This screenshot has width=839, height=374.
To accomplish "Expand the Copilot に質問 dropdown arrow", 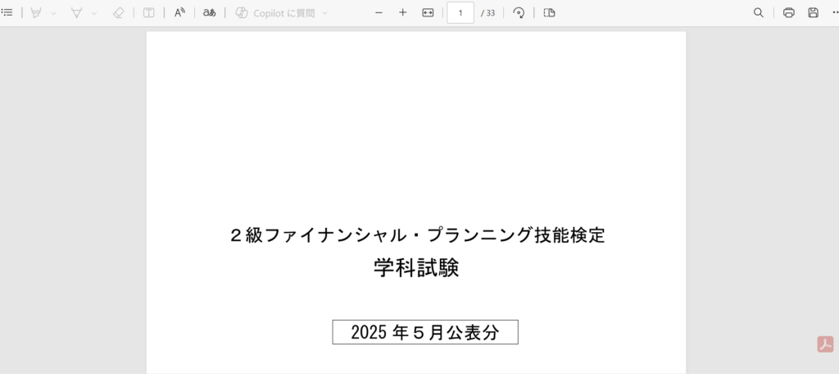I will (324, 13).
